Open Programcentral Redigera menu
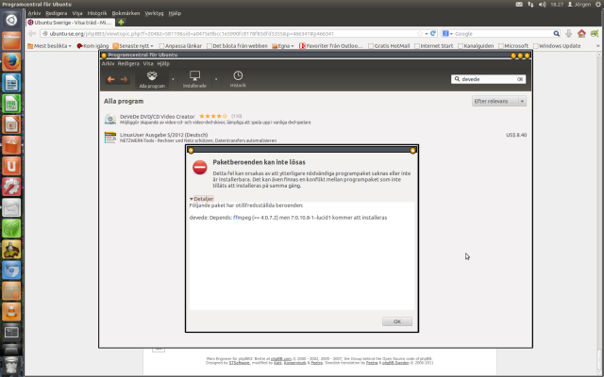604x377 pixels. 128,63
